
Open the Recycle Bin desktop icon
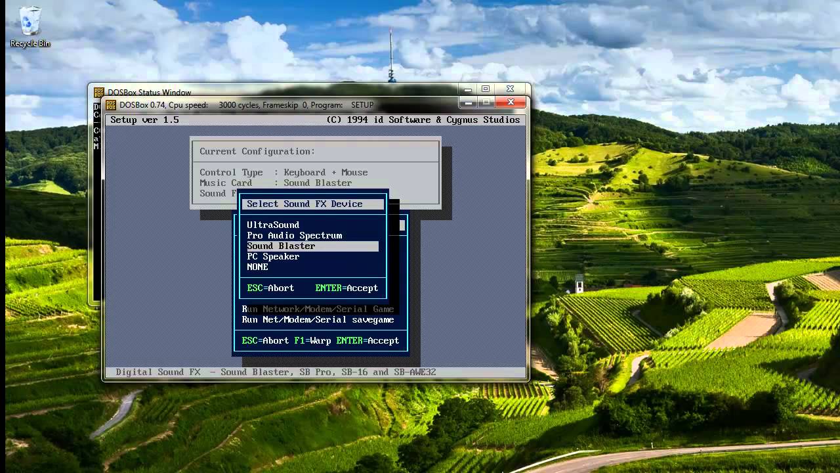(x=30, y=27)
